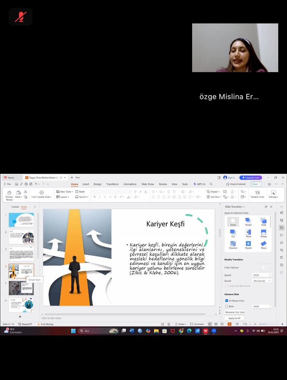Click the zoom slider in the status bar
Viewport: 287px width, 380px height.
coord(266,324)
